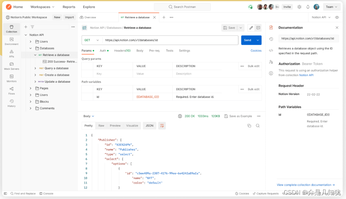Click the network globe icon near status
The height and width of the screenshot is (199, 346).
point(180,116)
